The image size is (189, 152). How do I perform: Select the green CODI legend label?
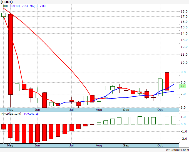point(5,6)
